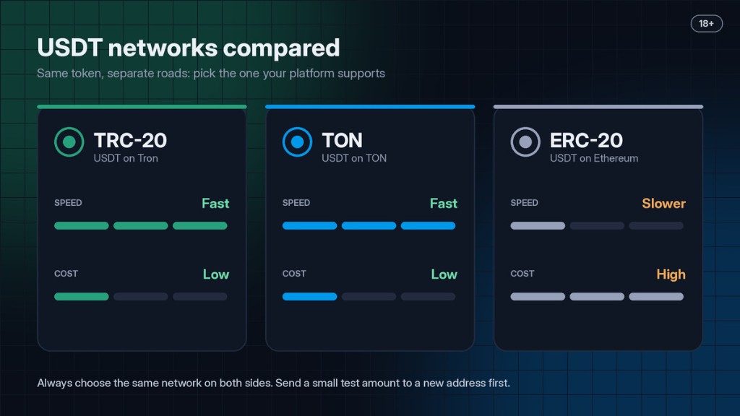Click the 'Fast' speed value on TRC-20
740x416 pixels.
point(215,203)
